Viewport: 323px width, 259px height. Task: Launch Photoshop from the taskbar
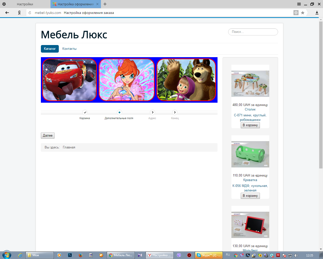[70, 255]
